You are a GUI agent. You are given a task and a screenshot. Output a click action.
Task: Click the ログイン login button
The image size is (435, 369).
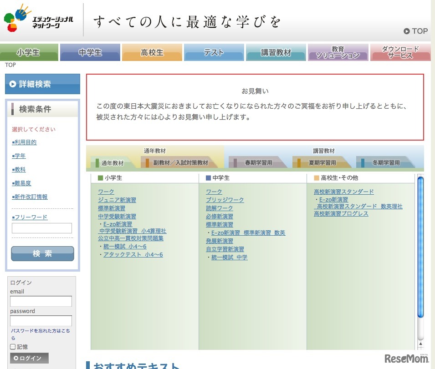(x=29, y=358)
